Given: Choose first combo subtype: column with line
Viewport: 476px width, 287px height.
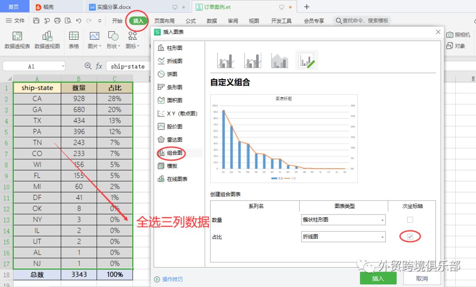Looking at the screenshot, I should point(226,60).
